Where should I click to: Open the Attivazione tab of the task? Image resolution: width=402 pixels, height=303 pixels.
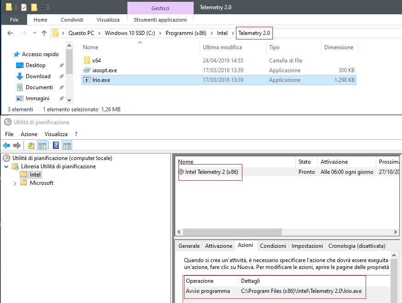click(218, 246)
